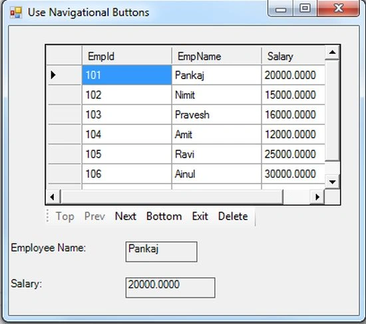Click the row header of row 102
366x324 pixels.
pos(64,94)
